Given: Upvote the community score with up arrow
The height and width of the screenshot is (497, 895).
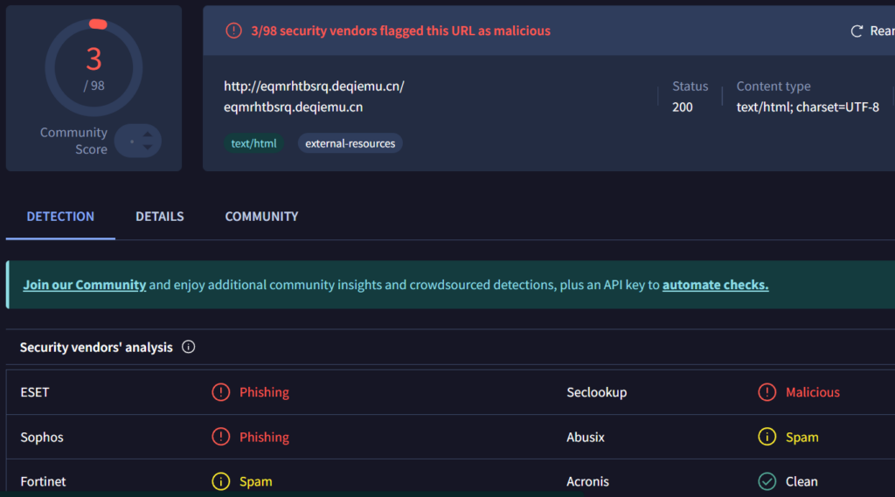Looking at the screenshot, I should tap(148, 134).
